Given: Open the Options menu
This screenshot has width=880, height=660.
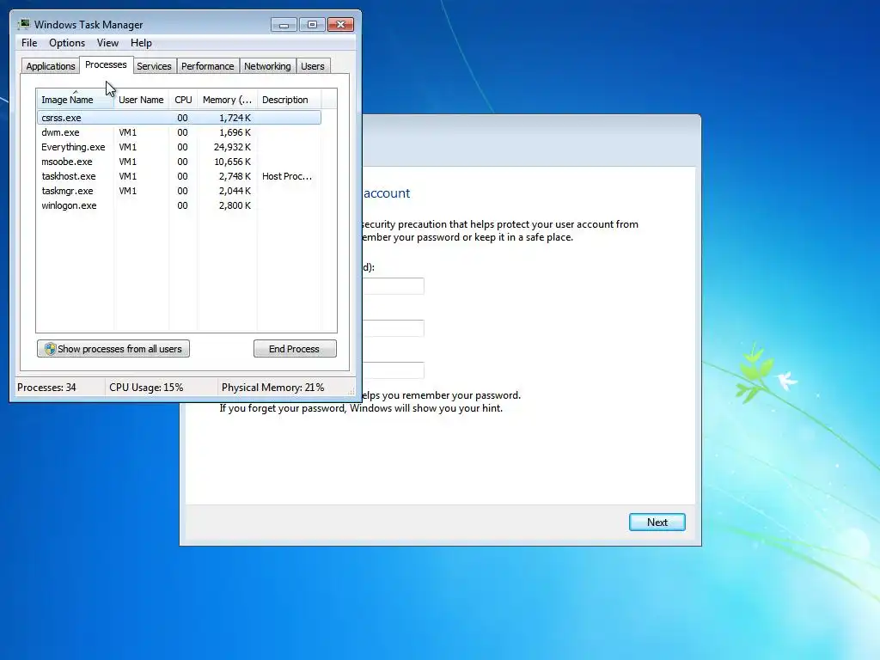Looking at the screenshot, I should pyautogui.click(x=67, y=43).
